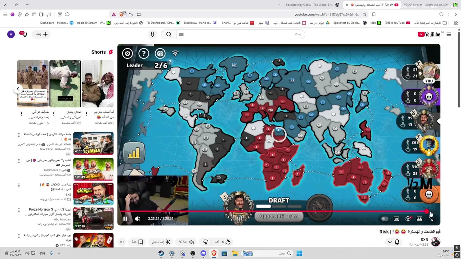Open Discord from taskbar
Image resolution: width=461 pixels, height=259 pixels.
pyautogui.click(x=203, y=253)
